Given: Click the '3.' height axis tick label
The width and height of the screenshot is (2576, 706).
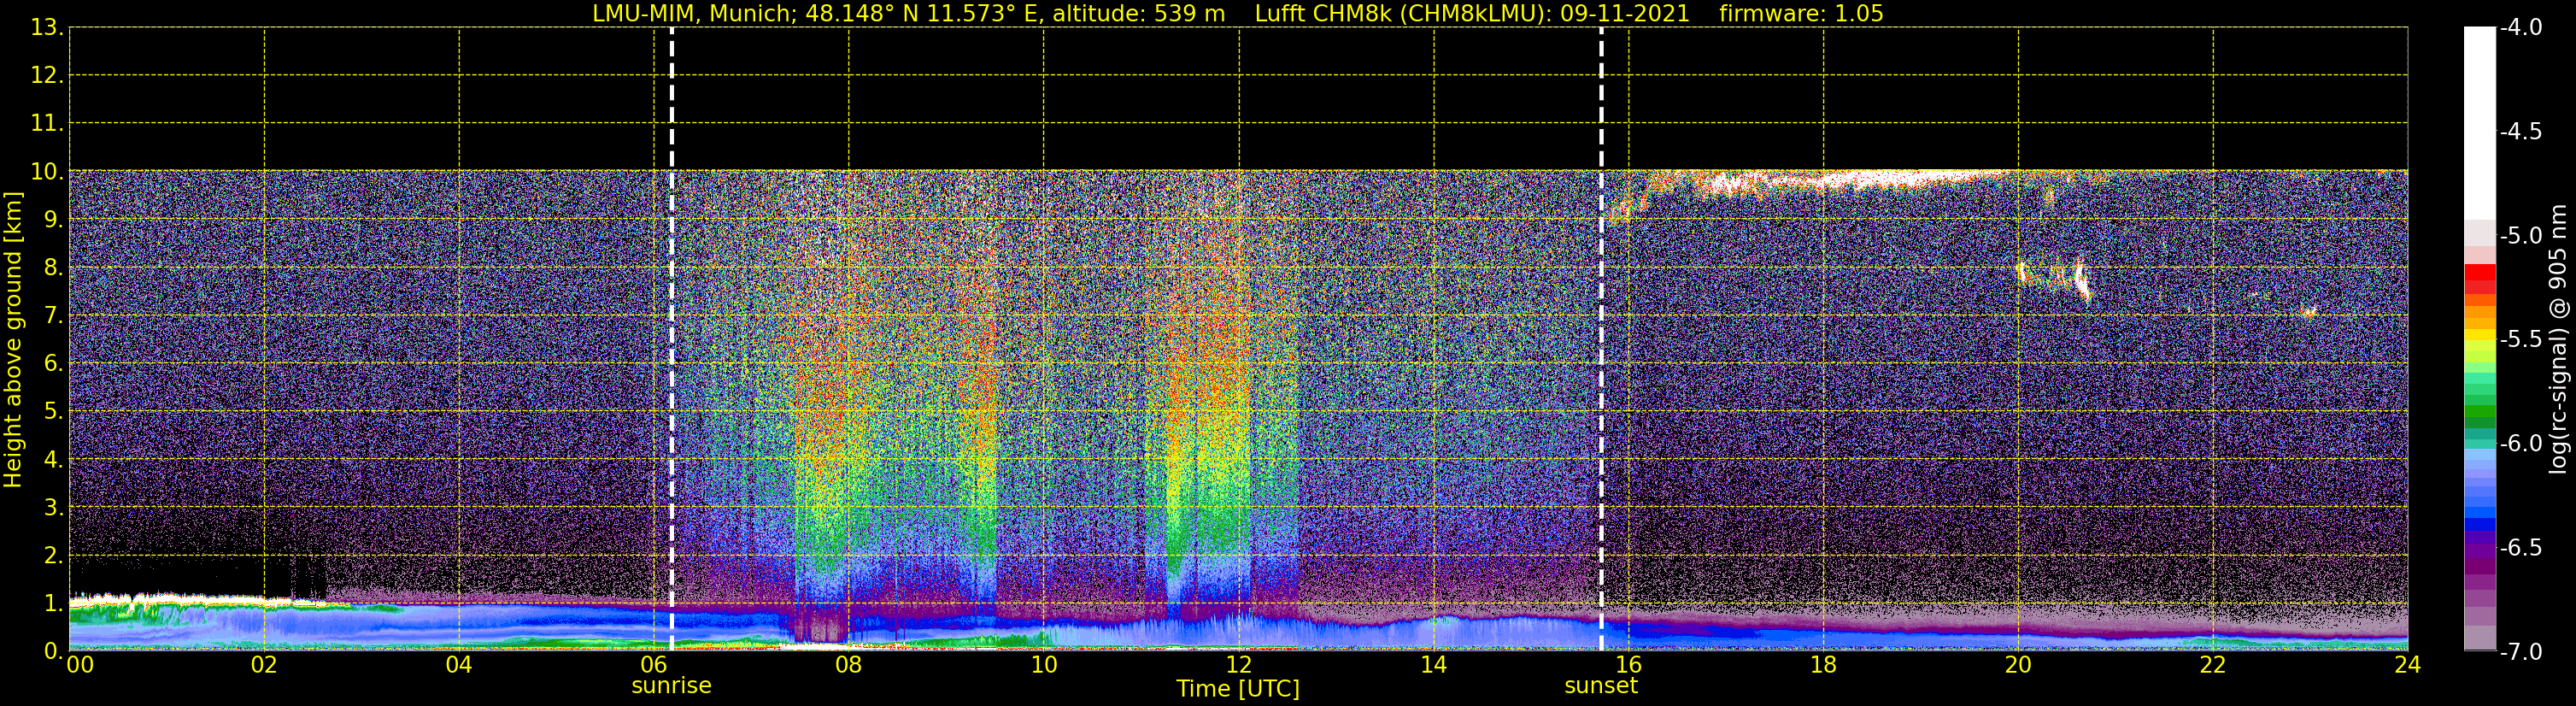Looking at the screenshot, I should click(x=53, y=508).
